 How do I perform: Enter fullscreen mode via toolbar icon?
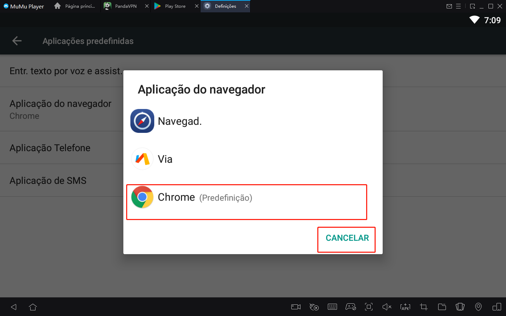pos(369,307)
